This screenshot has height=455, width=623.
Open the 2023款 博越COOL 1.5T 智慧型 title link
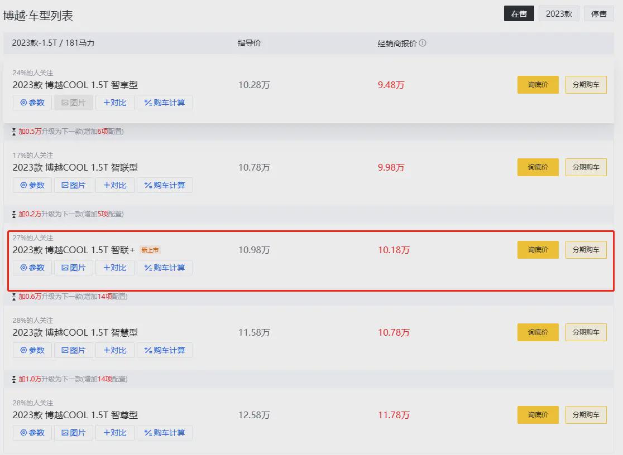(x=75, y=332)
